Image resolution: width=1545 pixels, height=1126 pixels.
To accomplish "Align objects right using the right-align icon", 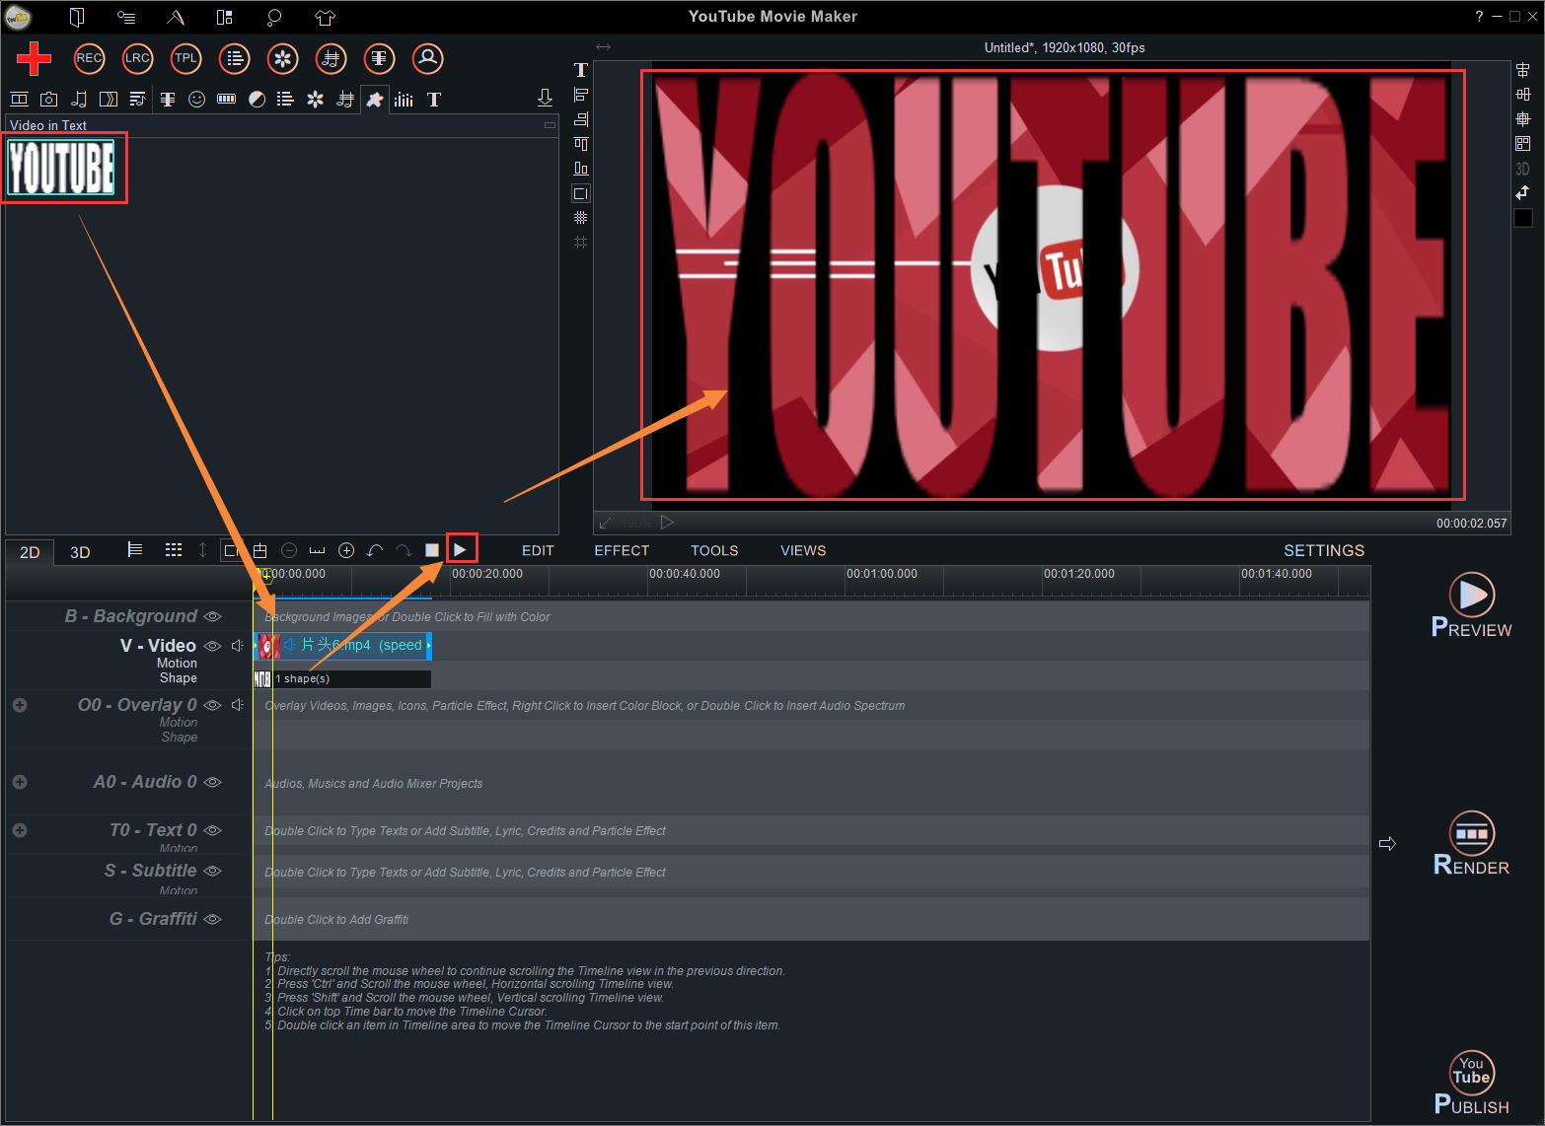I will pyautogui.click(x=581, y=119).
